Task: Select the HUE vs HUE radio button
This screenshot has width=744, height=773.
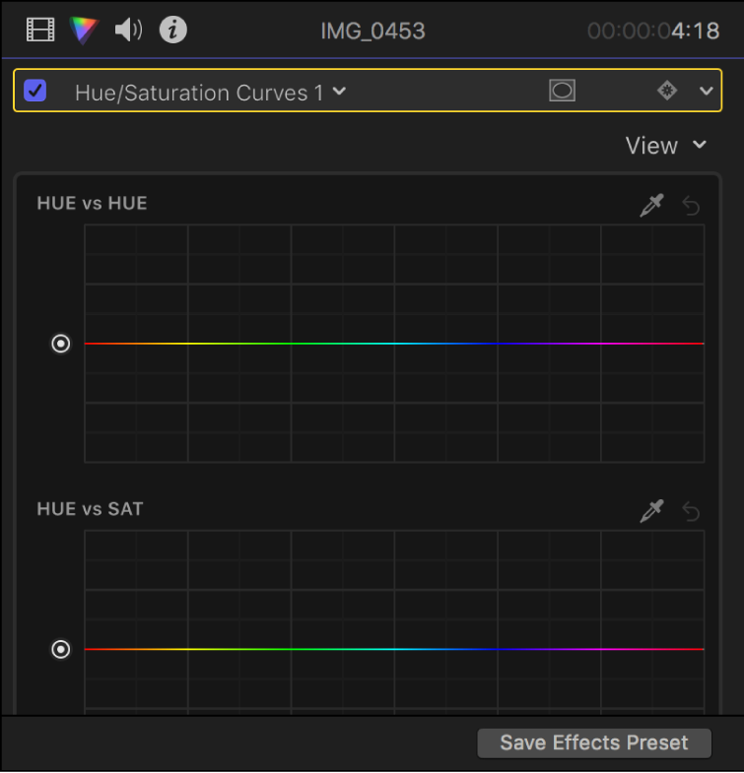Action: tap(61, 344)
